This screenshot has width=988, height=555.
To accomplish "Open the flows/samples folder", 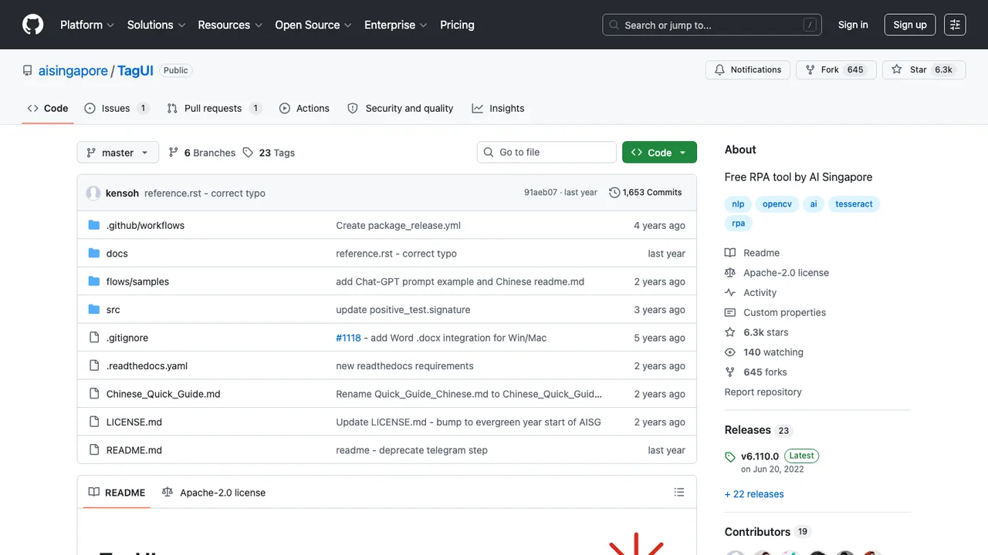I will point(137,281).
